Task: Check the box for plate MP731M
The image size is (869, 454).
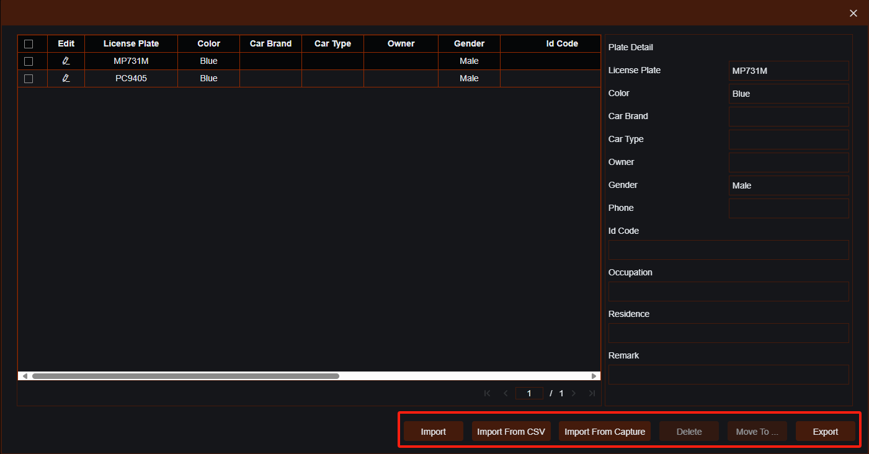Action: [x=29, y=61]
